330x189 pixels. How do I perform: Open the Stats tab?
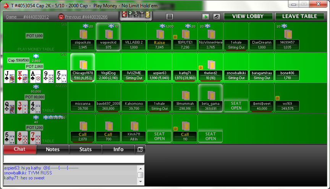[85, 149]
